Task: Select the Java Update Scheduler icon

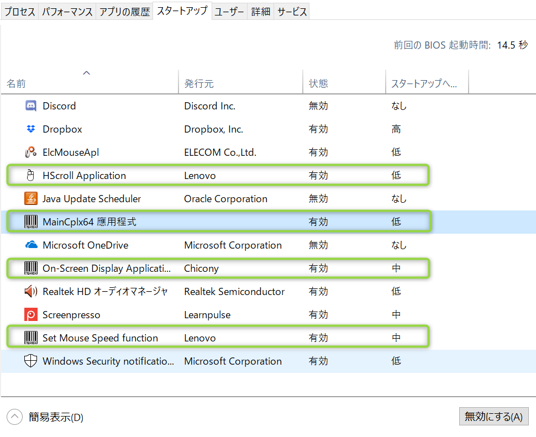Action: pyautogui.click(x=31, y=199)
